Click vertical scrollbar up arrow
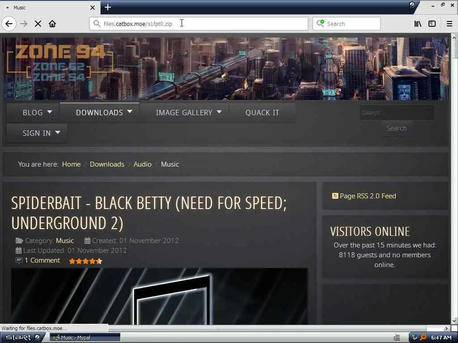The image size is (458, 343). click(x=454, y=38)
